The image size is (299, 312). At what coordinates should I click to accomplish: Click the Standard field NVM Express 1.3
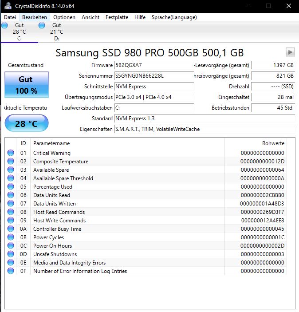click(x=205, y=118)
